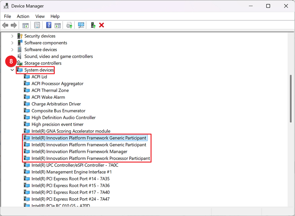Select Intel(R) GNA Scoring Accelerator module
This screenshot has width=295, height=216.
71,131
